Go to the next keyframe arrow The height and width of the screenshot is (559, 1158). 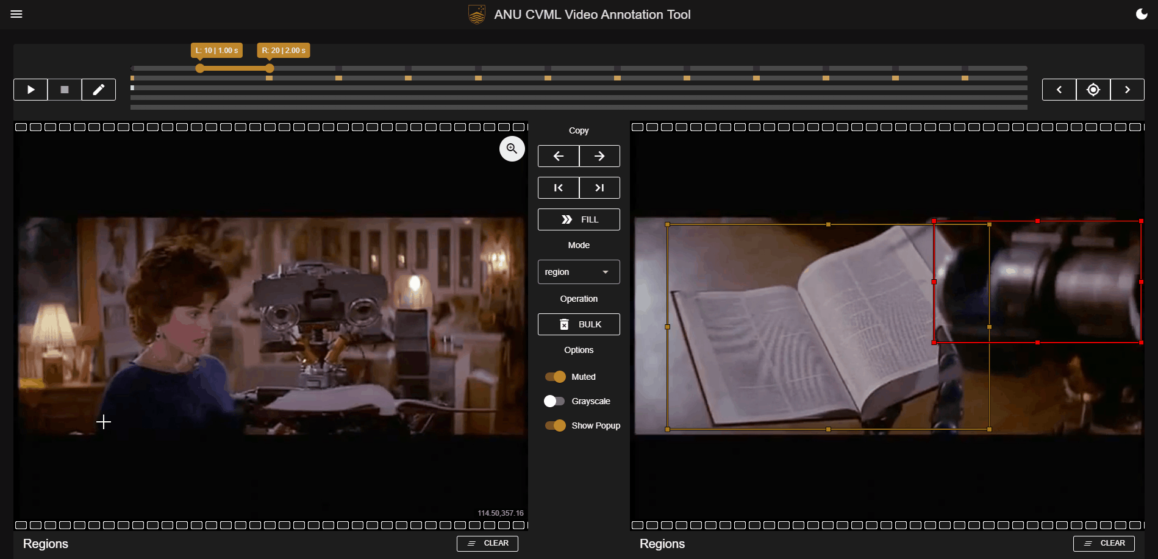[1128, 90]
